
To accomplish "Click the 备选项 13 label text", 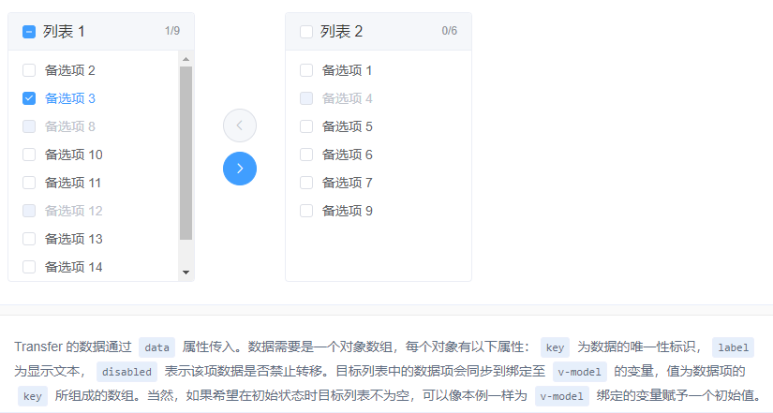I will tap(73, 239).
